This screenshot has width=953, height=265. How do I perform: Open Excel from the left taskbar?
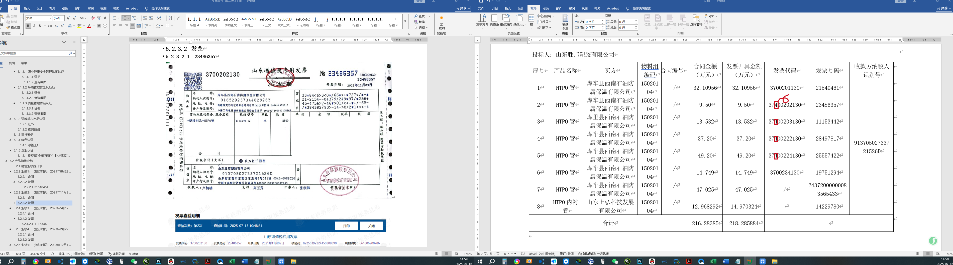232,261
